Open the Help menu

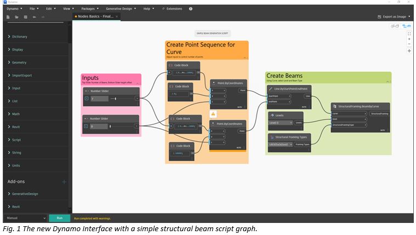[149, 9]
